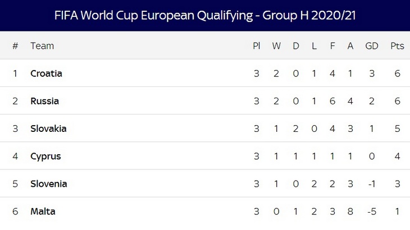Click the Pts column header
This screenshot has height=230, width=410.
point(397,46)
